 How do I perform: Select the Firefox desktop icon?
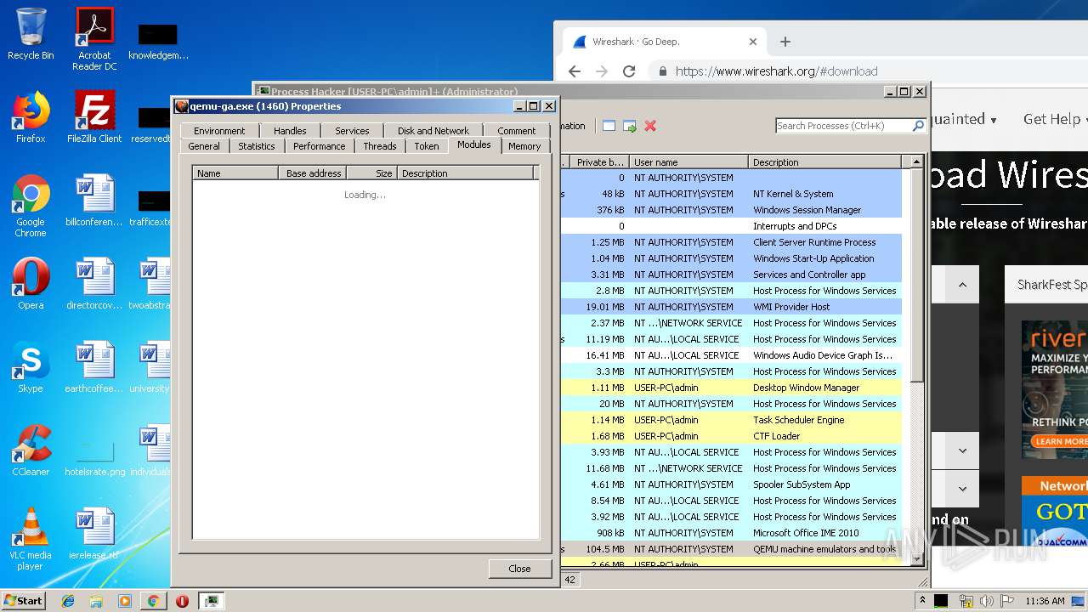click(x=31, y=117)
